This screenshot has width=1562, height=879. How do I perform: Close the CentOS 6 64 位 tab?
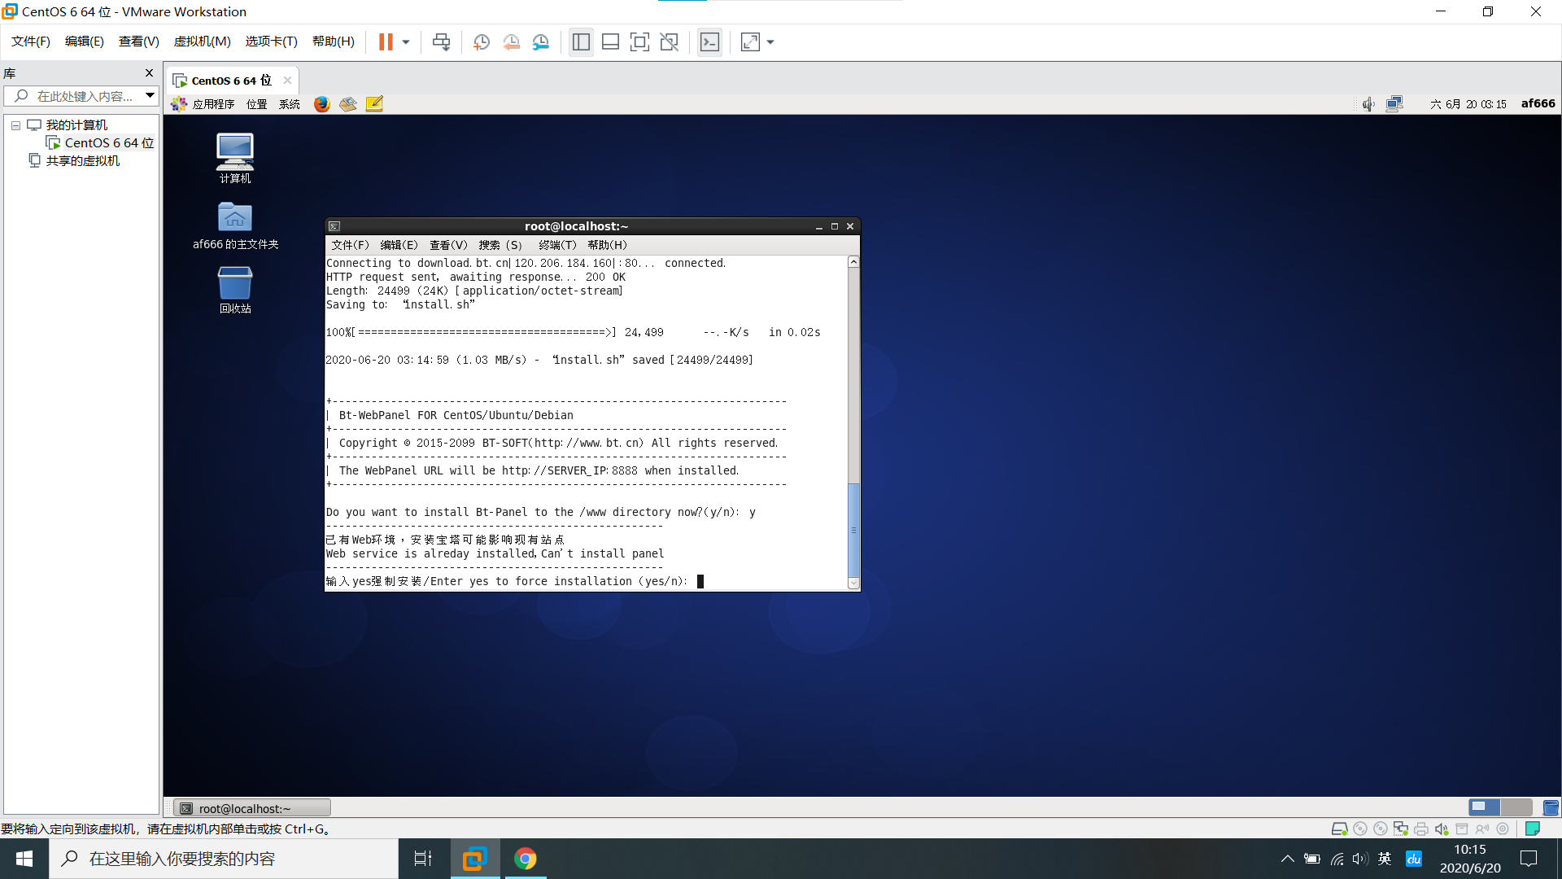pos(287,81)
